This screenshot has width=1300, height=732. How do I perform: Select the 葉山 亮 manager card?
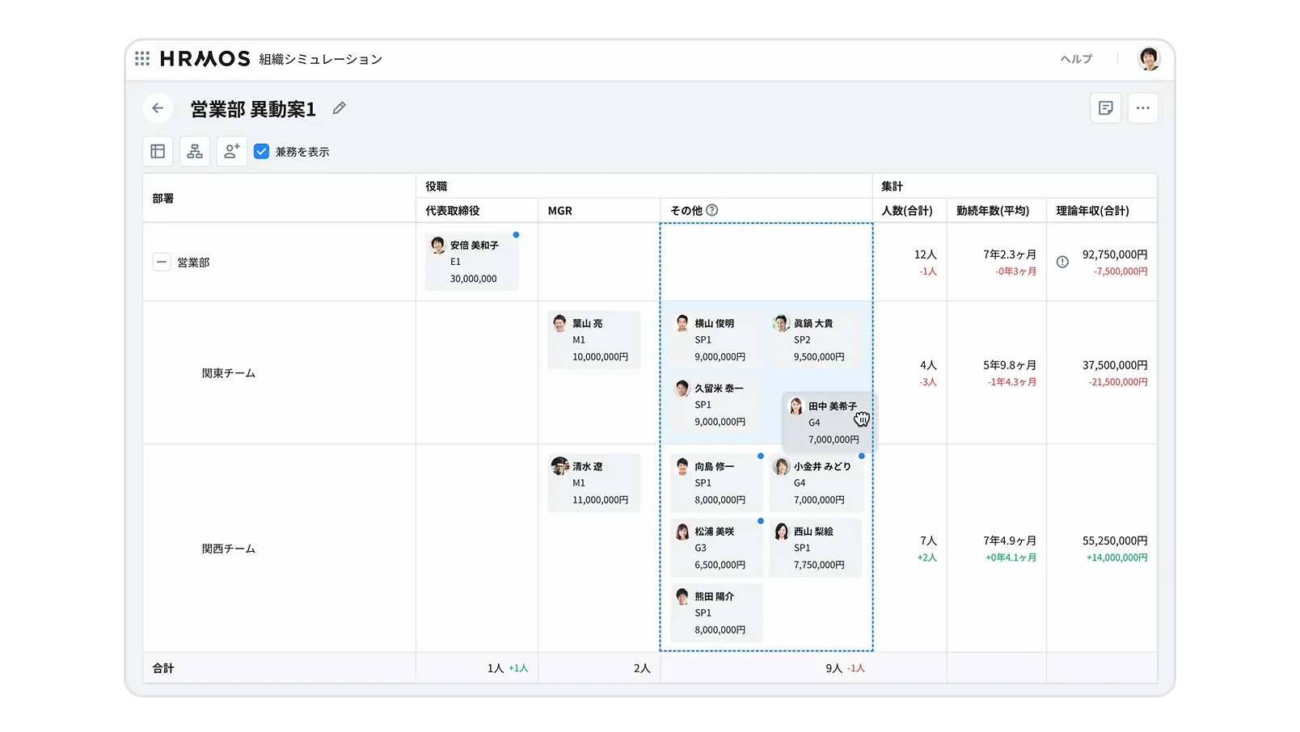[594, 340]
